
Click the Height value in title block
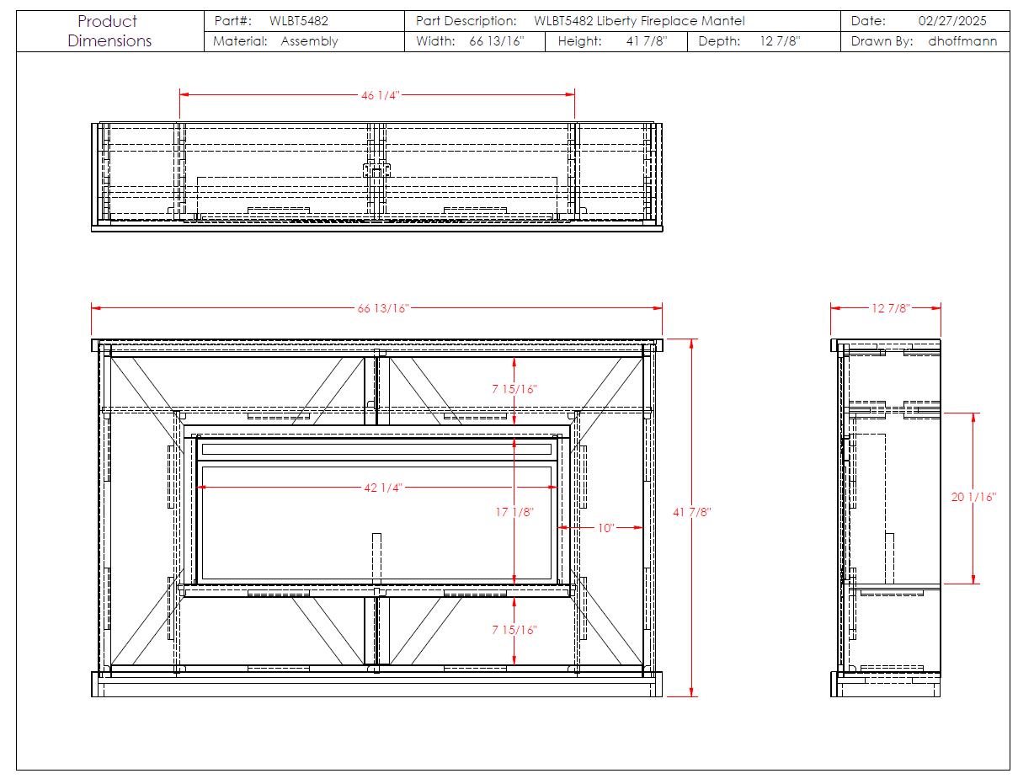646,41
